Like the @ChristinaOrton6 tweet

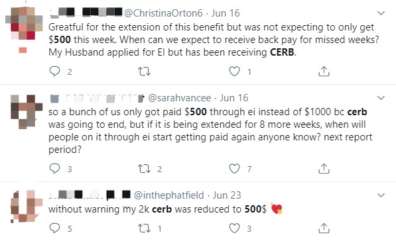tap(234, 72)
